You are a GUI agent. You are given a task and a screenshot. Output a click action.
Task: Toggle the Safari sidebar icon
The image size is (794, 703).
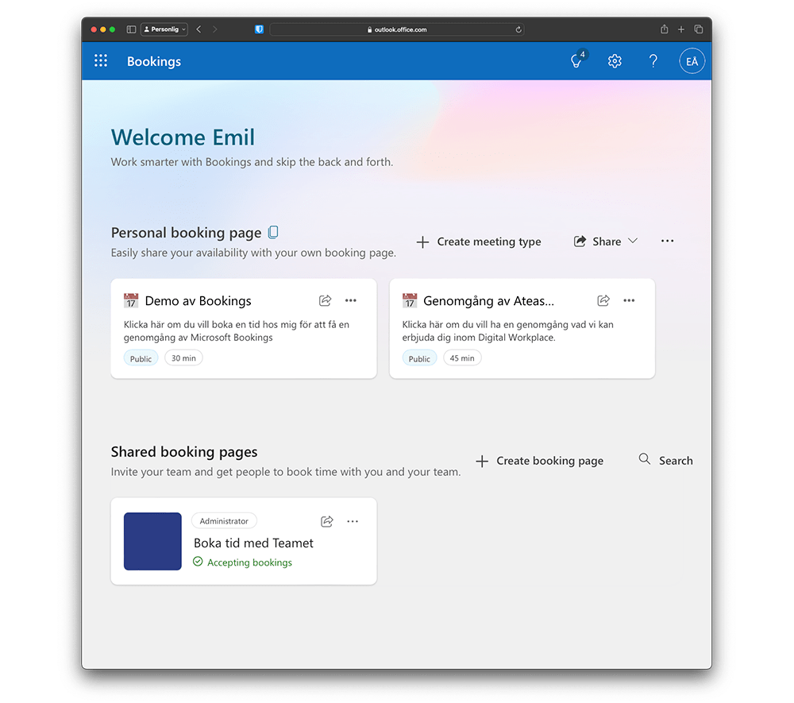point(131,29)
